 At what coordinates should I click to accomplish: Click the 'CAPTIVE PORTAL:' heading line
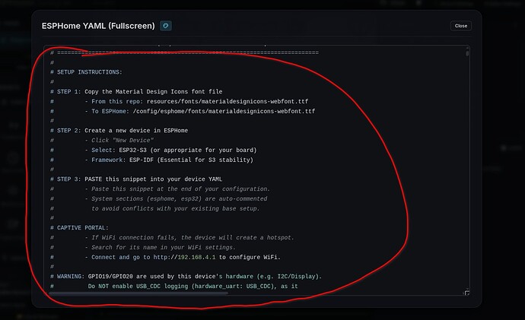pos(79,228)
